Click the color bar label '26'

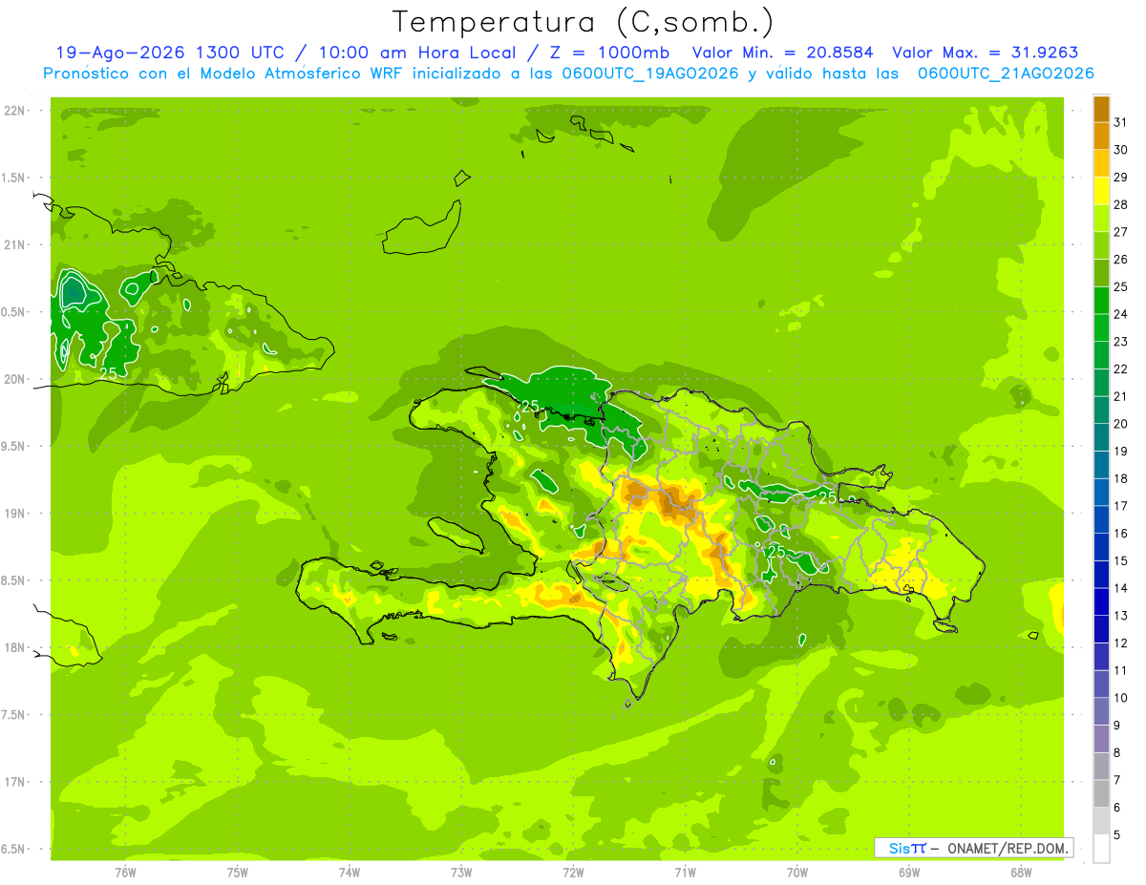(1121, 259)
